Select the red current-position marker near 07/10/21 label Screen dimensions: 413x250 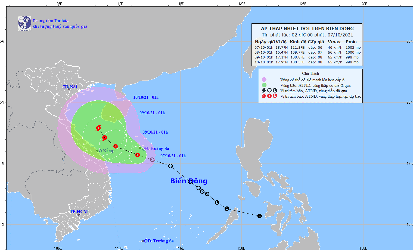point(138,155)
